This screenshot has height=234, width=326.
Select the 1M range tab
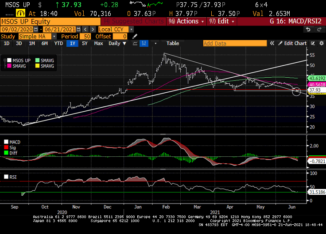coord(32,43)
